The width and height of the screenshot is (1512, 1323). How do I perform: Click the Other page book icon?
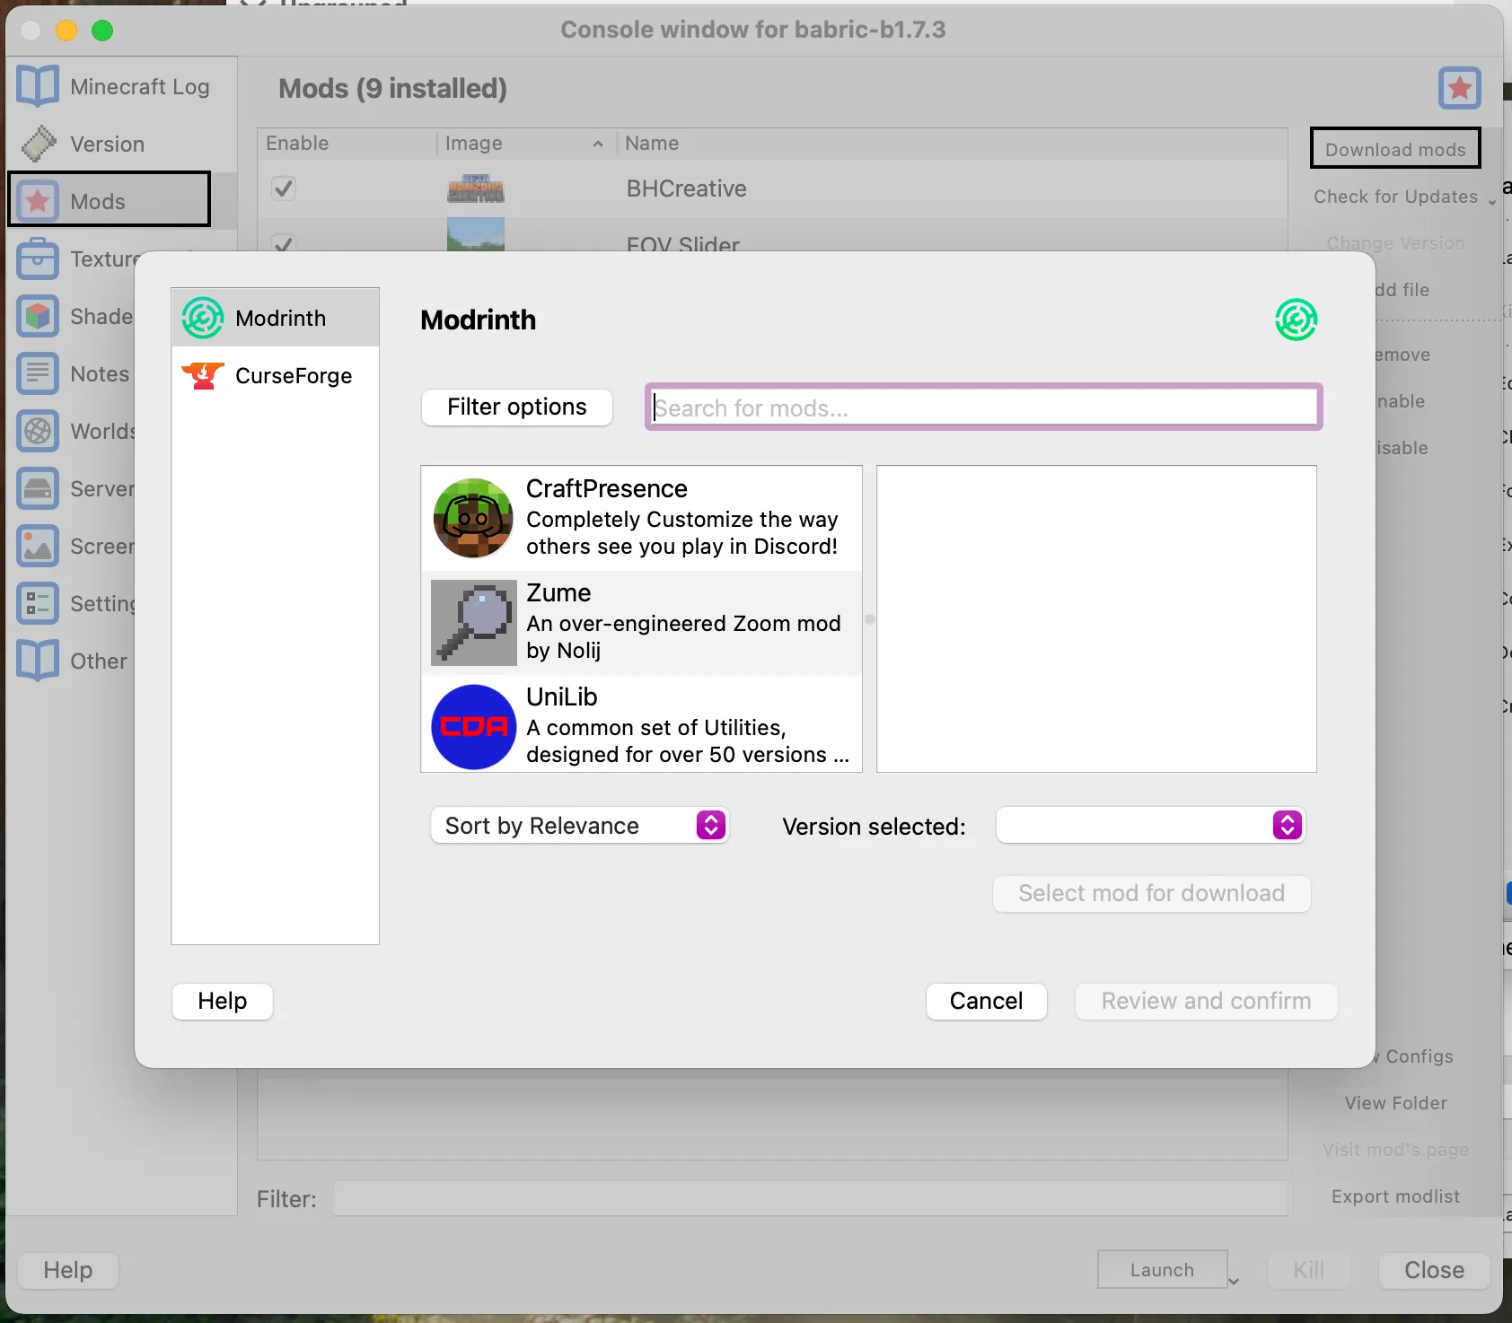(x=38, y=661)
